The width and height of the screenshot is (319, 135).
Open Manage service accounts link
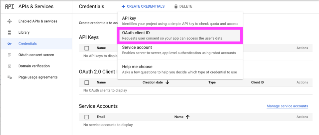[287, 106]
